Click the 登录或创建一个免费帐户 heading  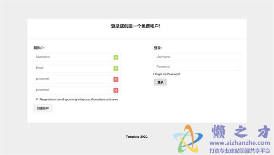pyautogui.click(x=136, y=26)
